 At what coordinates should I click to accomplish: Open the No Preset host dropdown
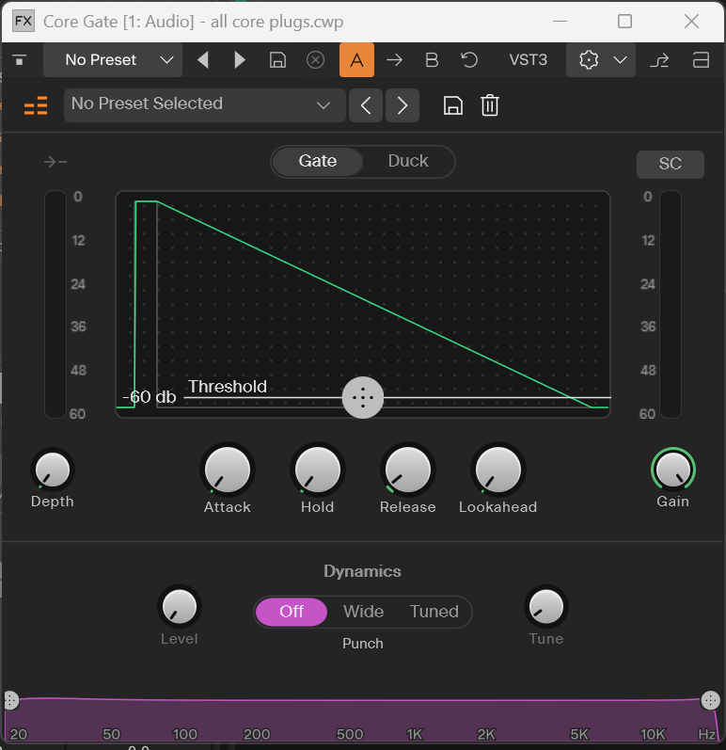tap(113, 60)
